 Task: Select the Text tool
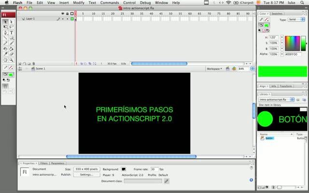coord(11,33)
